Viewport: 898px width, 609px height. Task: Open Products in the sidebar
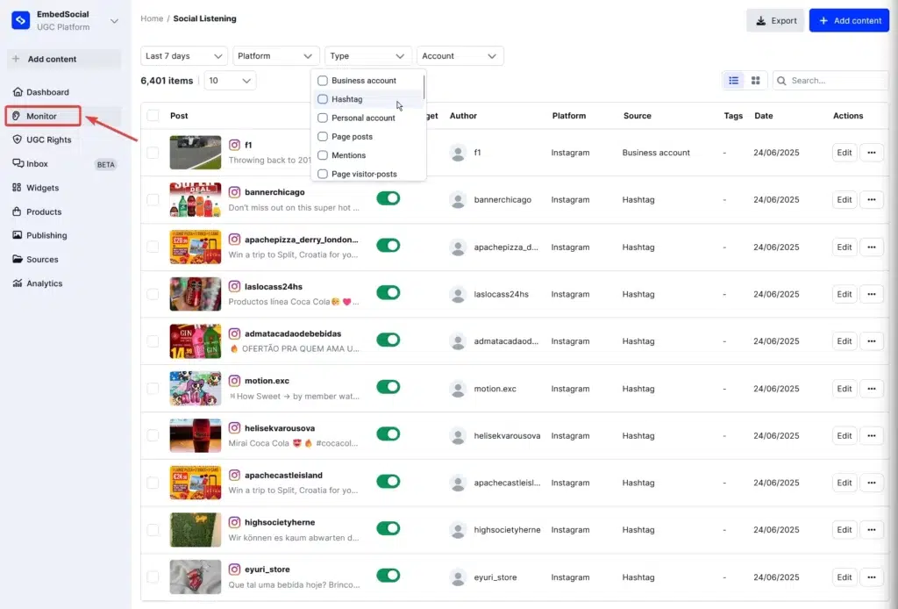click(x=44, y=212)
